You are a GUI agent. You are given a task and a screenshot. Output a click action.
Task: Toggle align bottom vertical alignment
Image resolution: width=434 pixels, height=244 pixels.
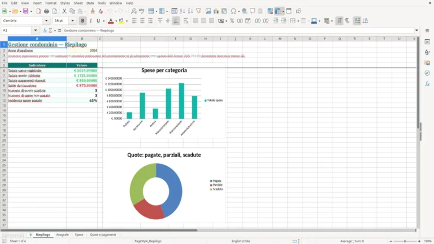(x=176, y=21)
